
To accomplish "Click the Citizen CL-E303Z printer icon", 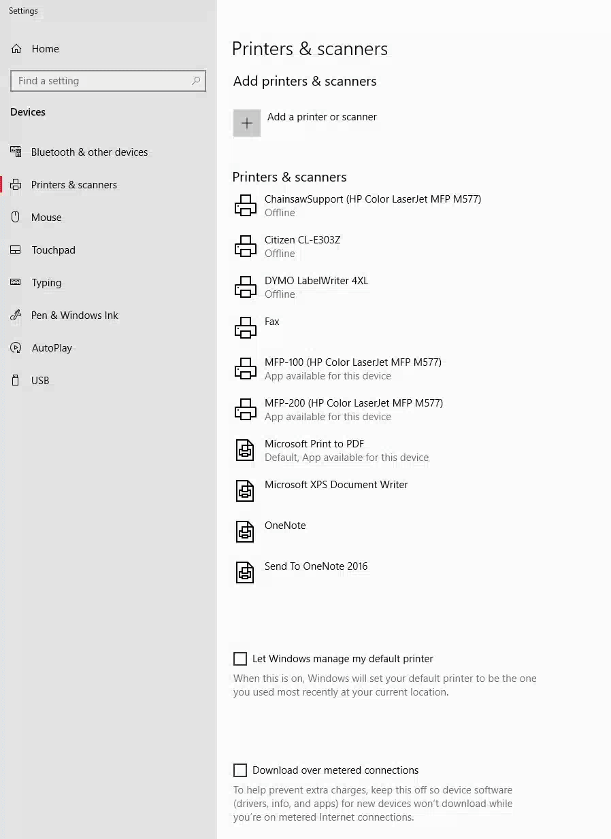I will 245,246.
